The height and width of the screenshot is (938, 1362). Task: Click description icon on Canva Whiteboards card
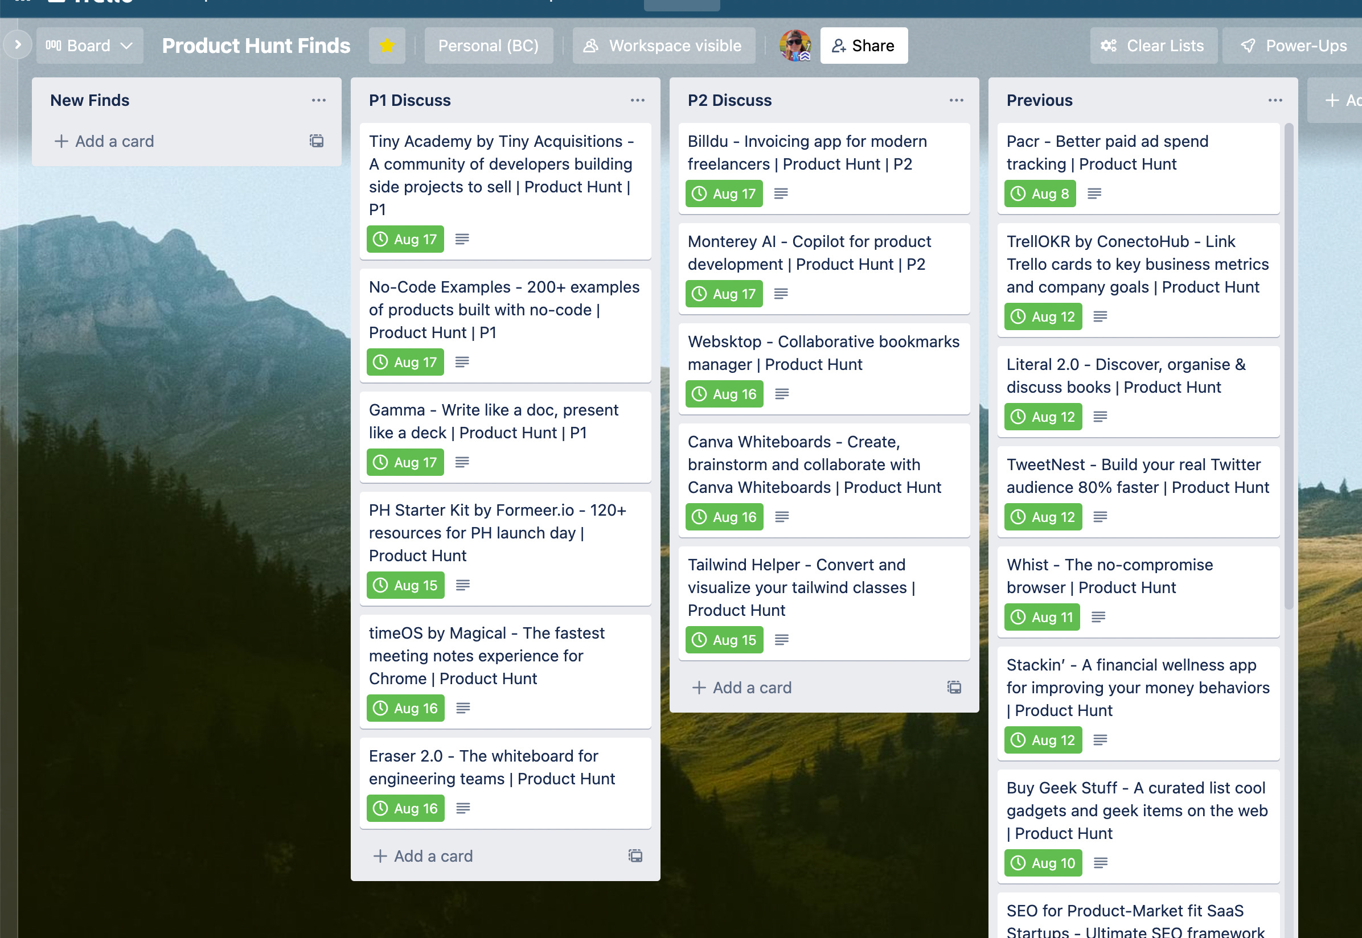781,517
